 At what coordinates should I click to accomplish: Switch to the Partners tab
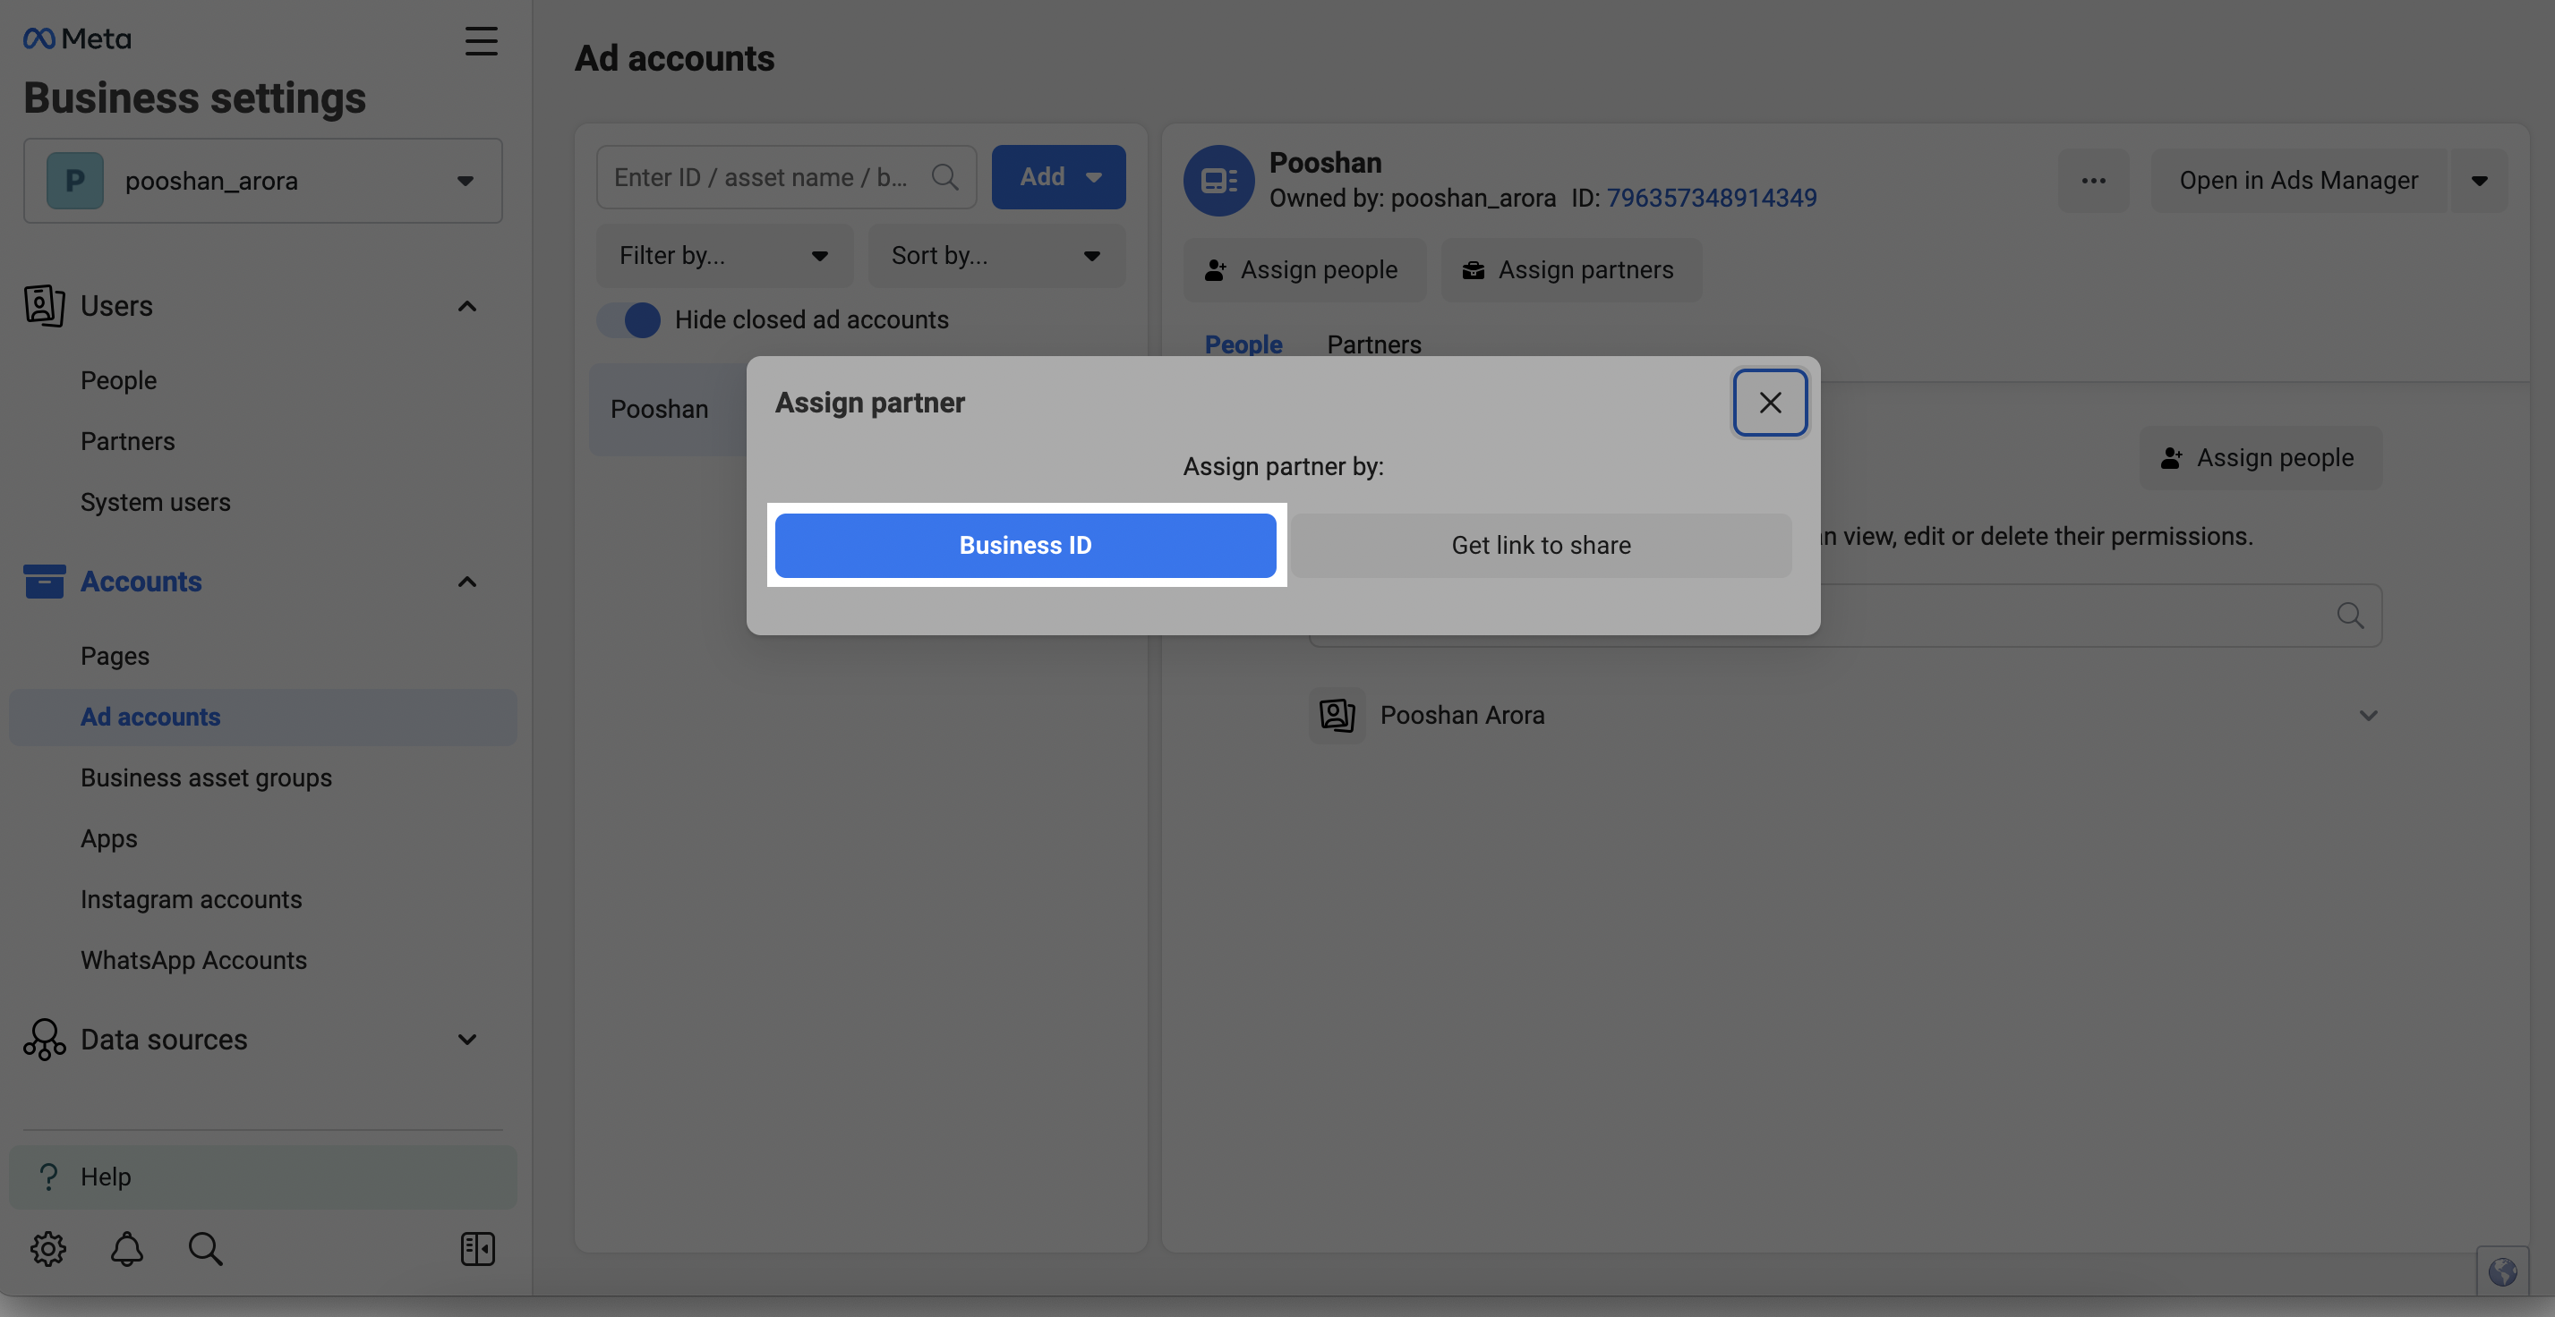1373,344
